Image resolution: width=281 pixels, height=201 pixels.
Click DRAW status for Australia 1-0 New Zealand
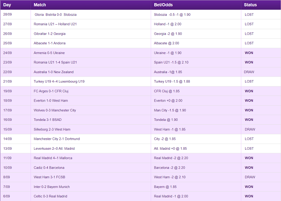[x=249, y=72]
